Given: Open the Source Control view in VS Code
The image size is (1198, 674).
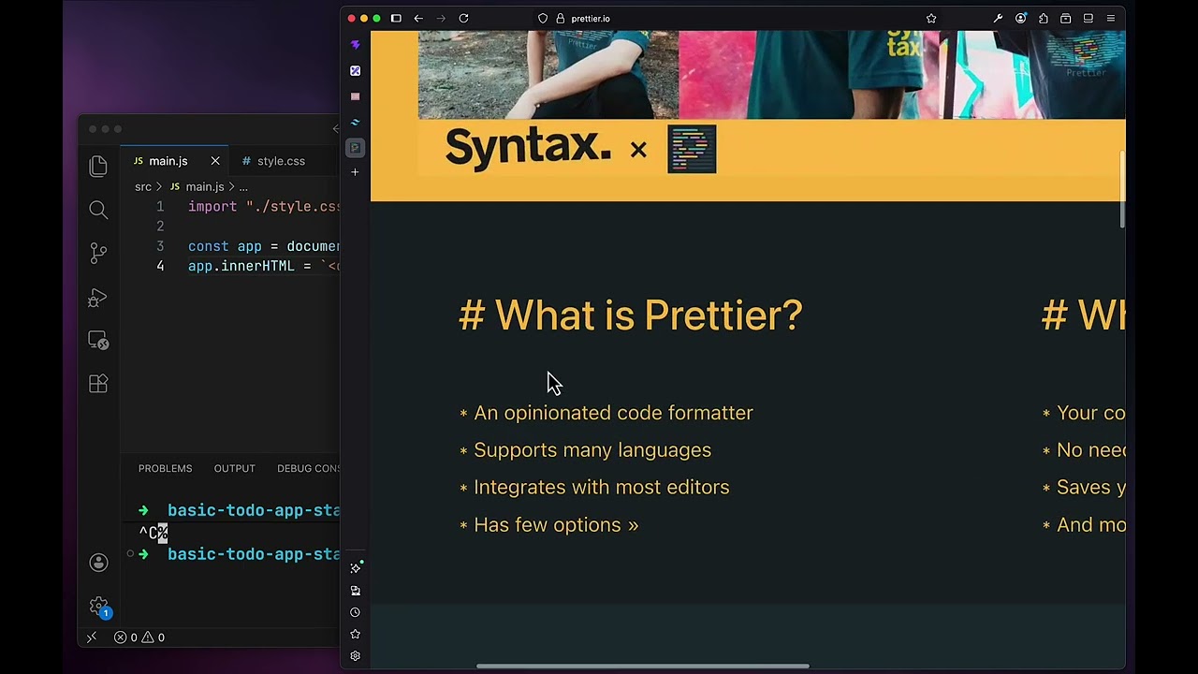Looking at the screenshot, I should (98, 253).
